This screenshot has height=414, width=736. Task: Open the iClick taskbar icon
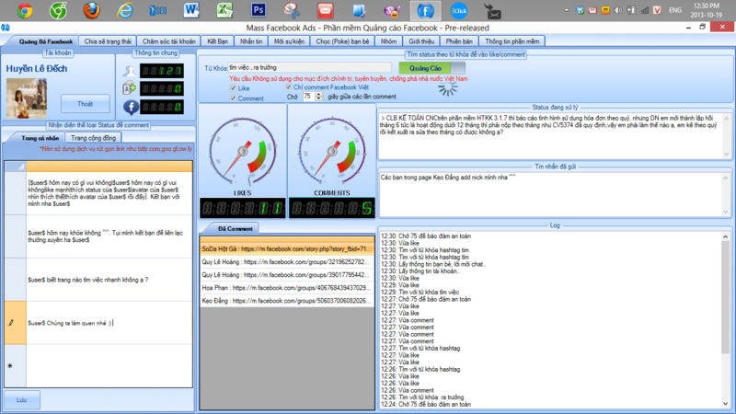(x=459, y=10)
